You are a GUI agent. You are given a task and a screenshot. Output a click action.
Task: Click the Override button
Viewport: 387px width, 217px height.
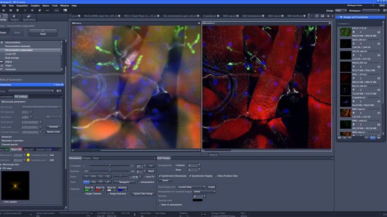(54, 127)
